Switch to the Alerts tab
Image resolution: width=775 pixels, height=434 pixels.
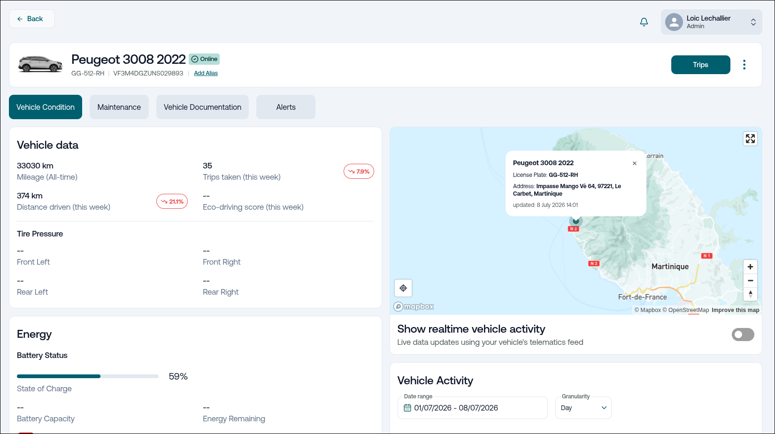pyautogui.click(x=286, y=107)
